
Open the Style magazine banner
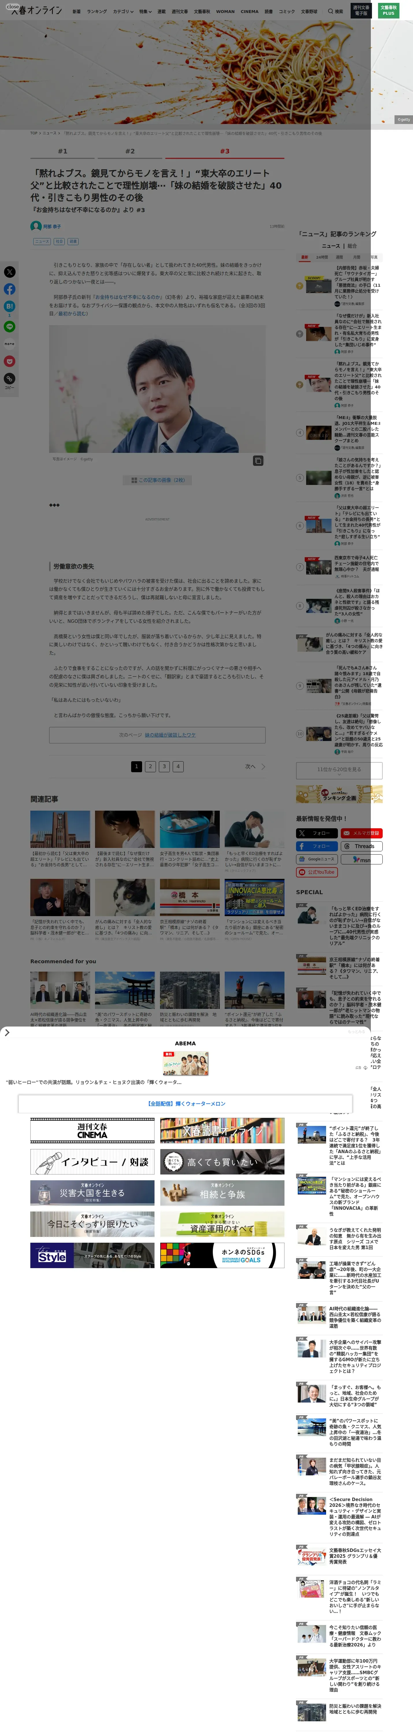(x=92, y=1255)
